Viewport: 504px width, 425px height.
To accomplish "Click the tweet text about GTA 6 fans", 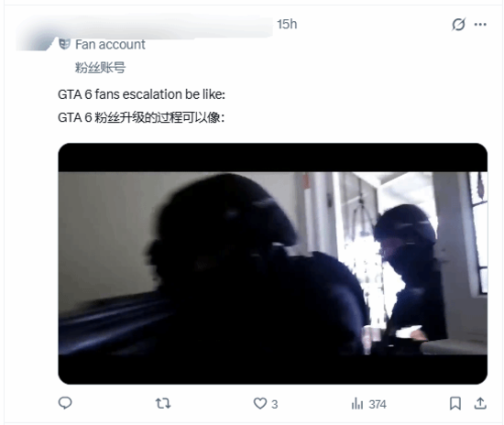I will click(141, 94).
